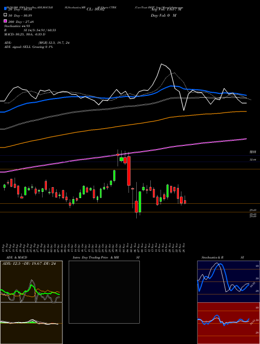The image size is (260, 344).
Task: Click the '(MGR) 12.5, 18.7, 24' ADX values
Action: click(x=54, y=43)
